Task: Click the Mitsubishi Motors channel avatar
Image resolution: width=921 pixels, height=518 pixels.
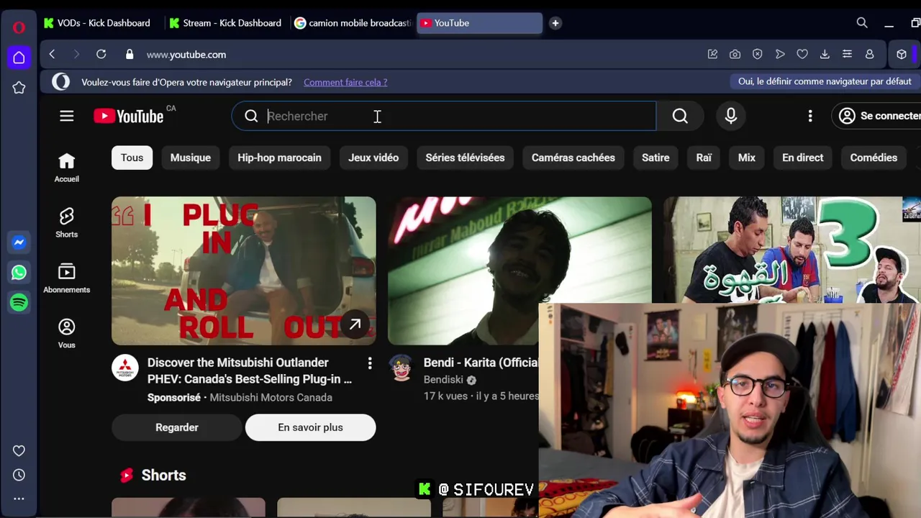Action: [125, 368]
